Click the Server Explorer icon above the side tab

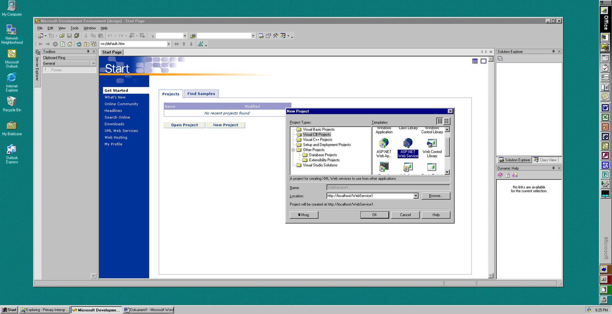pos(38,52)
